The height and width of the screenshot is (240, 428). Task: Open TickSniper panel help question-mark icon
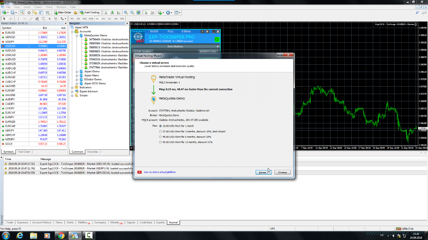[x=202, y=31]
